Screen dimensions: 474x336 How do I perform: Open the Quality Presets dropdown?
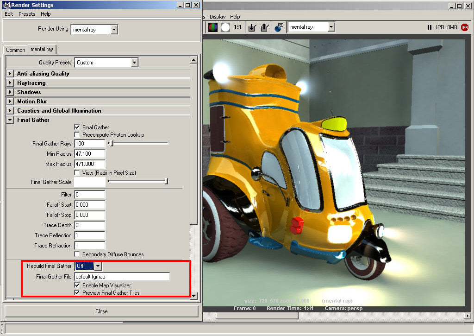coord(134,63)
